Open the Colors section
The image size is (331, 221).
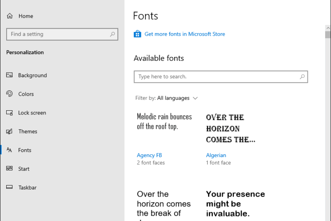coord(26,94)
